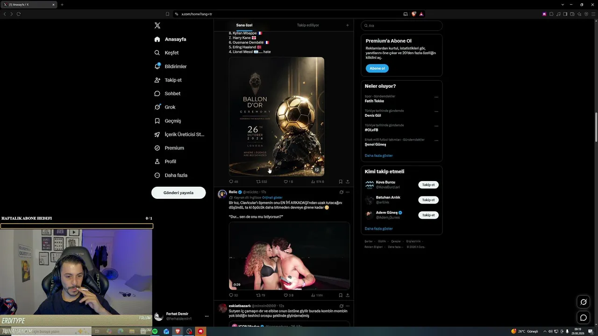The width and height of the screenshot is (598, 336).
Task: Bookmark the Relic post
Action: point(341,295)
